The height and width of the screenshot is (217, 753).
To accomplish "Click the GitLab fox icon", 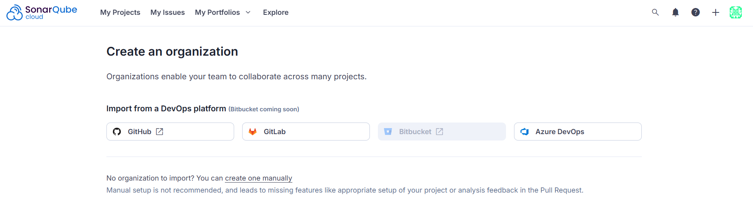I will point(253,132).
